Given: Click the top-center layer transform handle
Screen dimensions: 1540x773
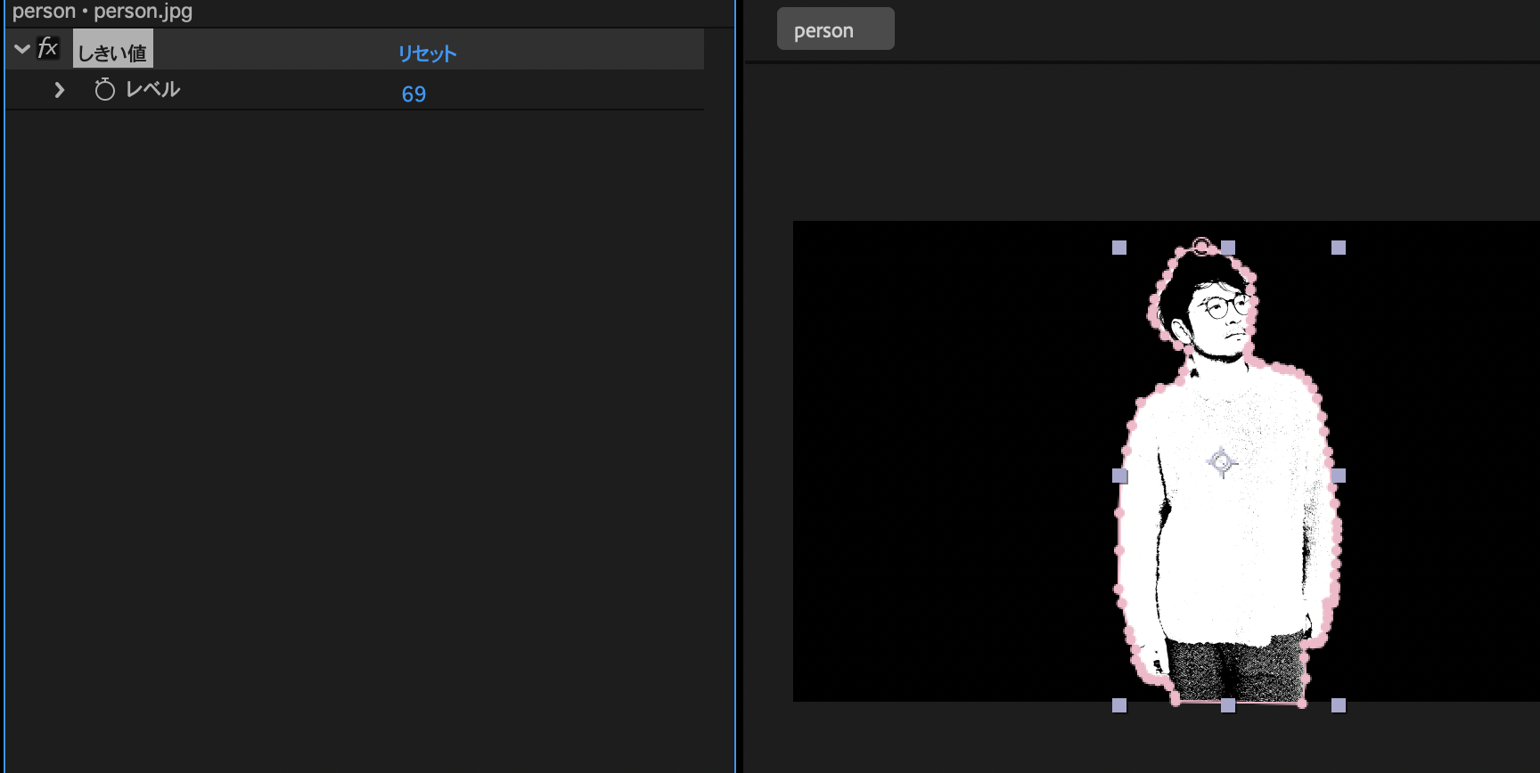Looking at the screenshot, I should 1228,248.
